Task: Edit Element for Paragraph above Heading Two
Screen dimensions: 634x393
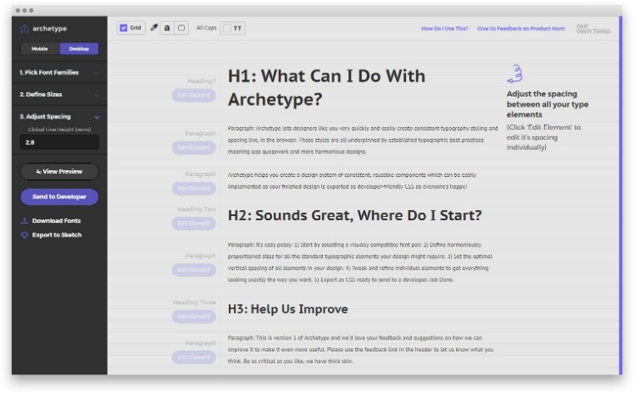Action: pyautogui.click(x=194, y=188)
